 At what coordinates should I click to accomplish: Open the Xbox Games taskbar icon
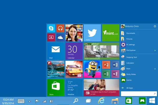pos(142,101)
